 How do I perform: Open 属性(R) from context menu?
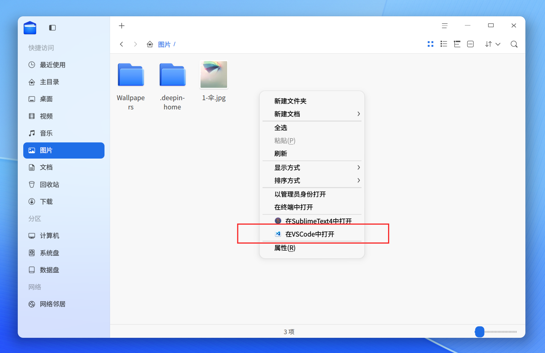coord(312,248)
